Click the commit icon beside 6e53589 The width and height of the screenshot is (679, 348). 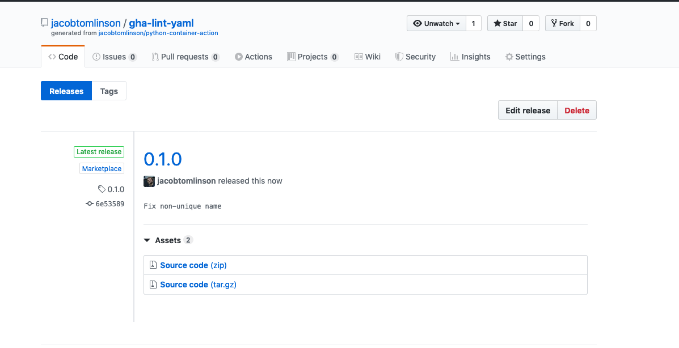tap(90, 203)
